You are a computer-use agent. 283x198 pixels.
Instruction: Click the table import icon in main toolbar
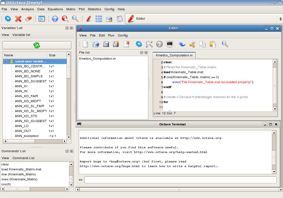coord(41,19)
